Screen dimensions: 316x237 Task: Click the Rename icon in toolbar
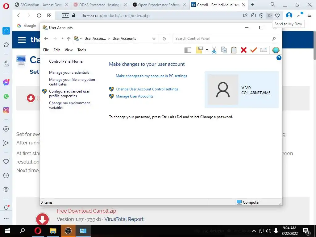coord(264,50)
